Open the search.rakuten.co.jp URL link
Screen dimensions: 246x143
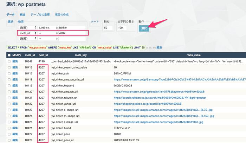pyautogui.click(x=160, y=98)
